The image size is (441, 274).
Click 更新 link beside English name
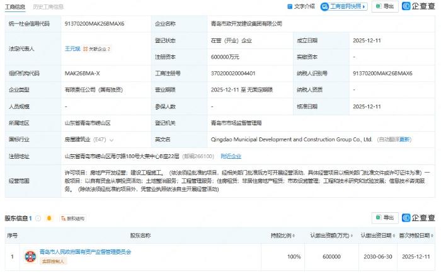[x=404, y=139]
